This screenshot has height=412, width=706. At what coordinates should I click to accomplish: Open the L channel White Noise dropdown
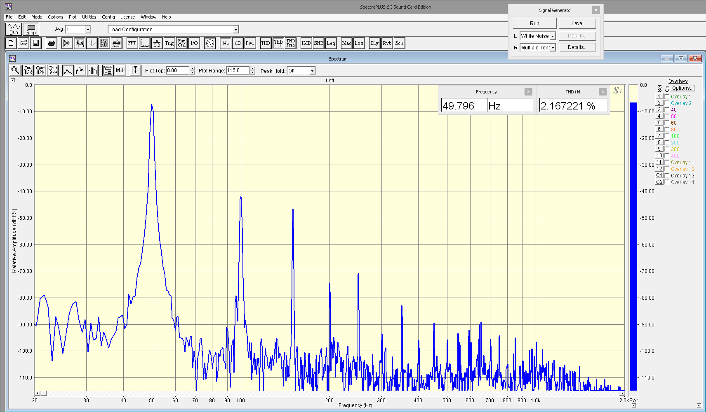click(x=553, y=36)
